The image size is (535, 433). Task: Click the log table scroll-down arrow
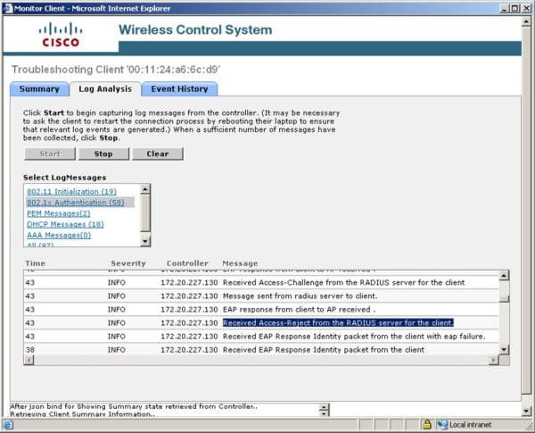[504, 350]
